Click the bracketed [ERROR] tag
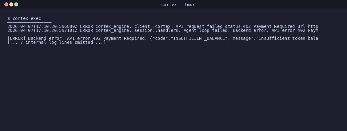Image resolution: width=347 pixels, height=131 pixels. (x=16, y=38)
